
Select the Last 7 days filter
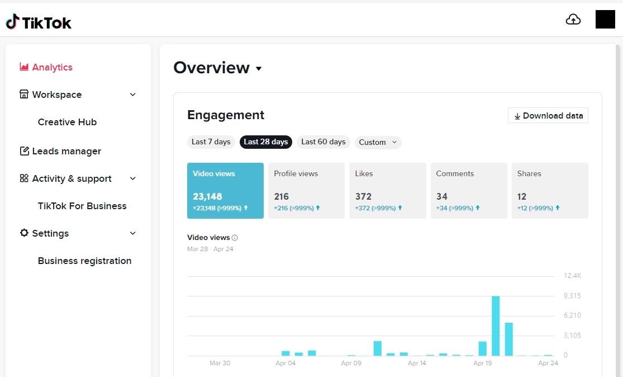(x=211, y=142)
